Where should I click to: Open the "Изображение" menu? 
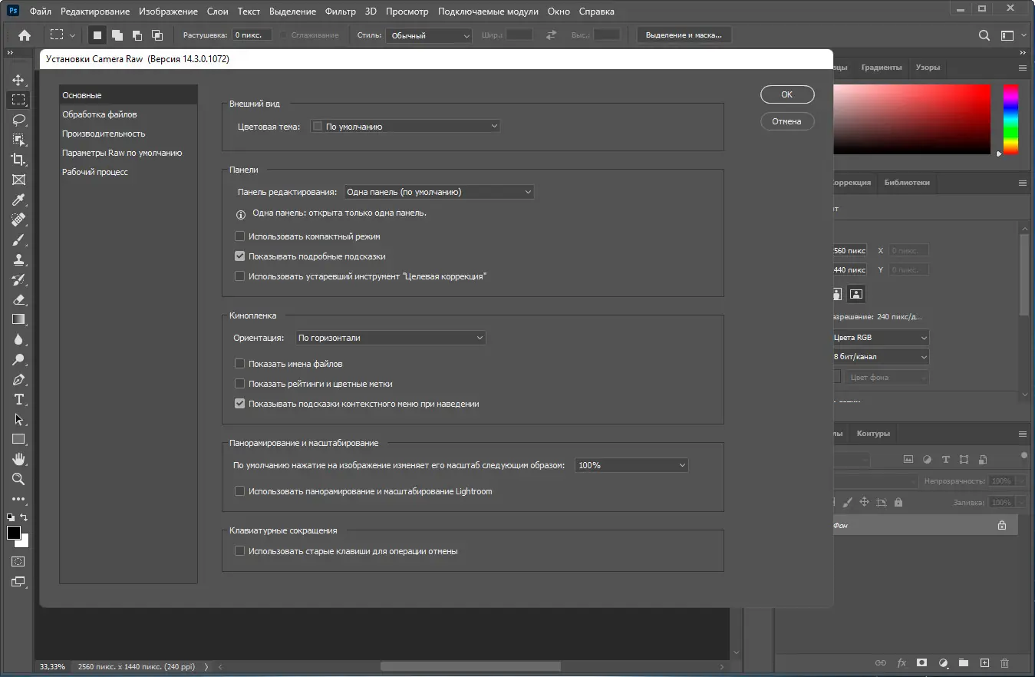tap(167, 12)
